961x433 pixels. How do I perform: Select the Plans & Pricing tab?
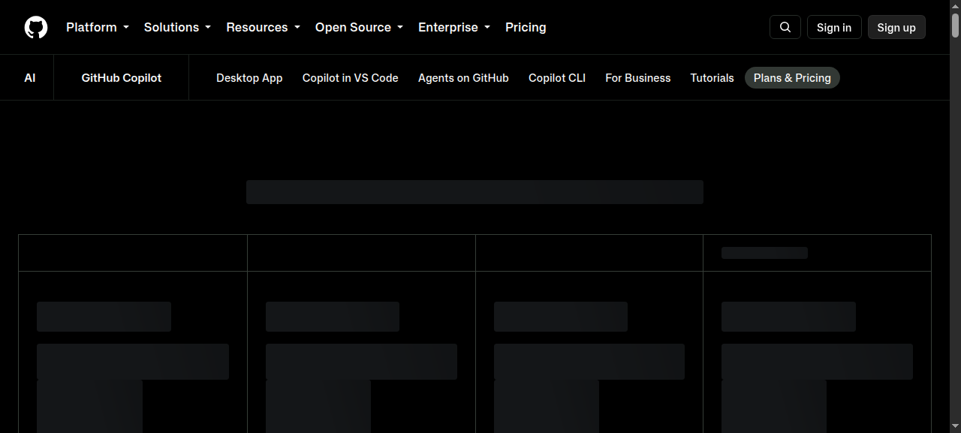tap(792, 78)
